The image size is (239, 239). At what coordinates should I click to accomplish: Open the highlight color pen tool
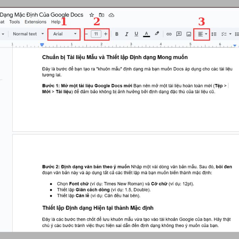tap(157, 33)
